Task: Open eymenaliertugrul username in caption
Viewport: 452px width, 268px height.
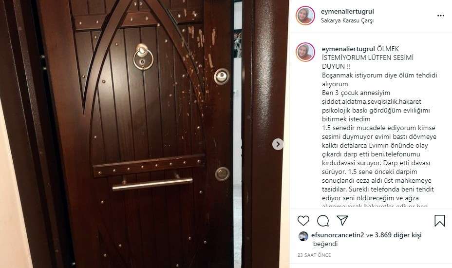Action: pyautogui.click(x=348, y=49)
